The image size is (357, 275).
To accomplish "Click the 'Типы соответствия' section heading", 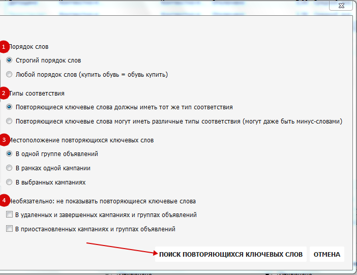I will (37, 94).
